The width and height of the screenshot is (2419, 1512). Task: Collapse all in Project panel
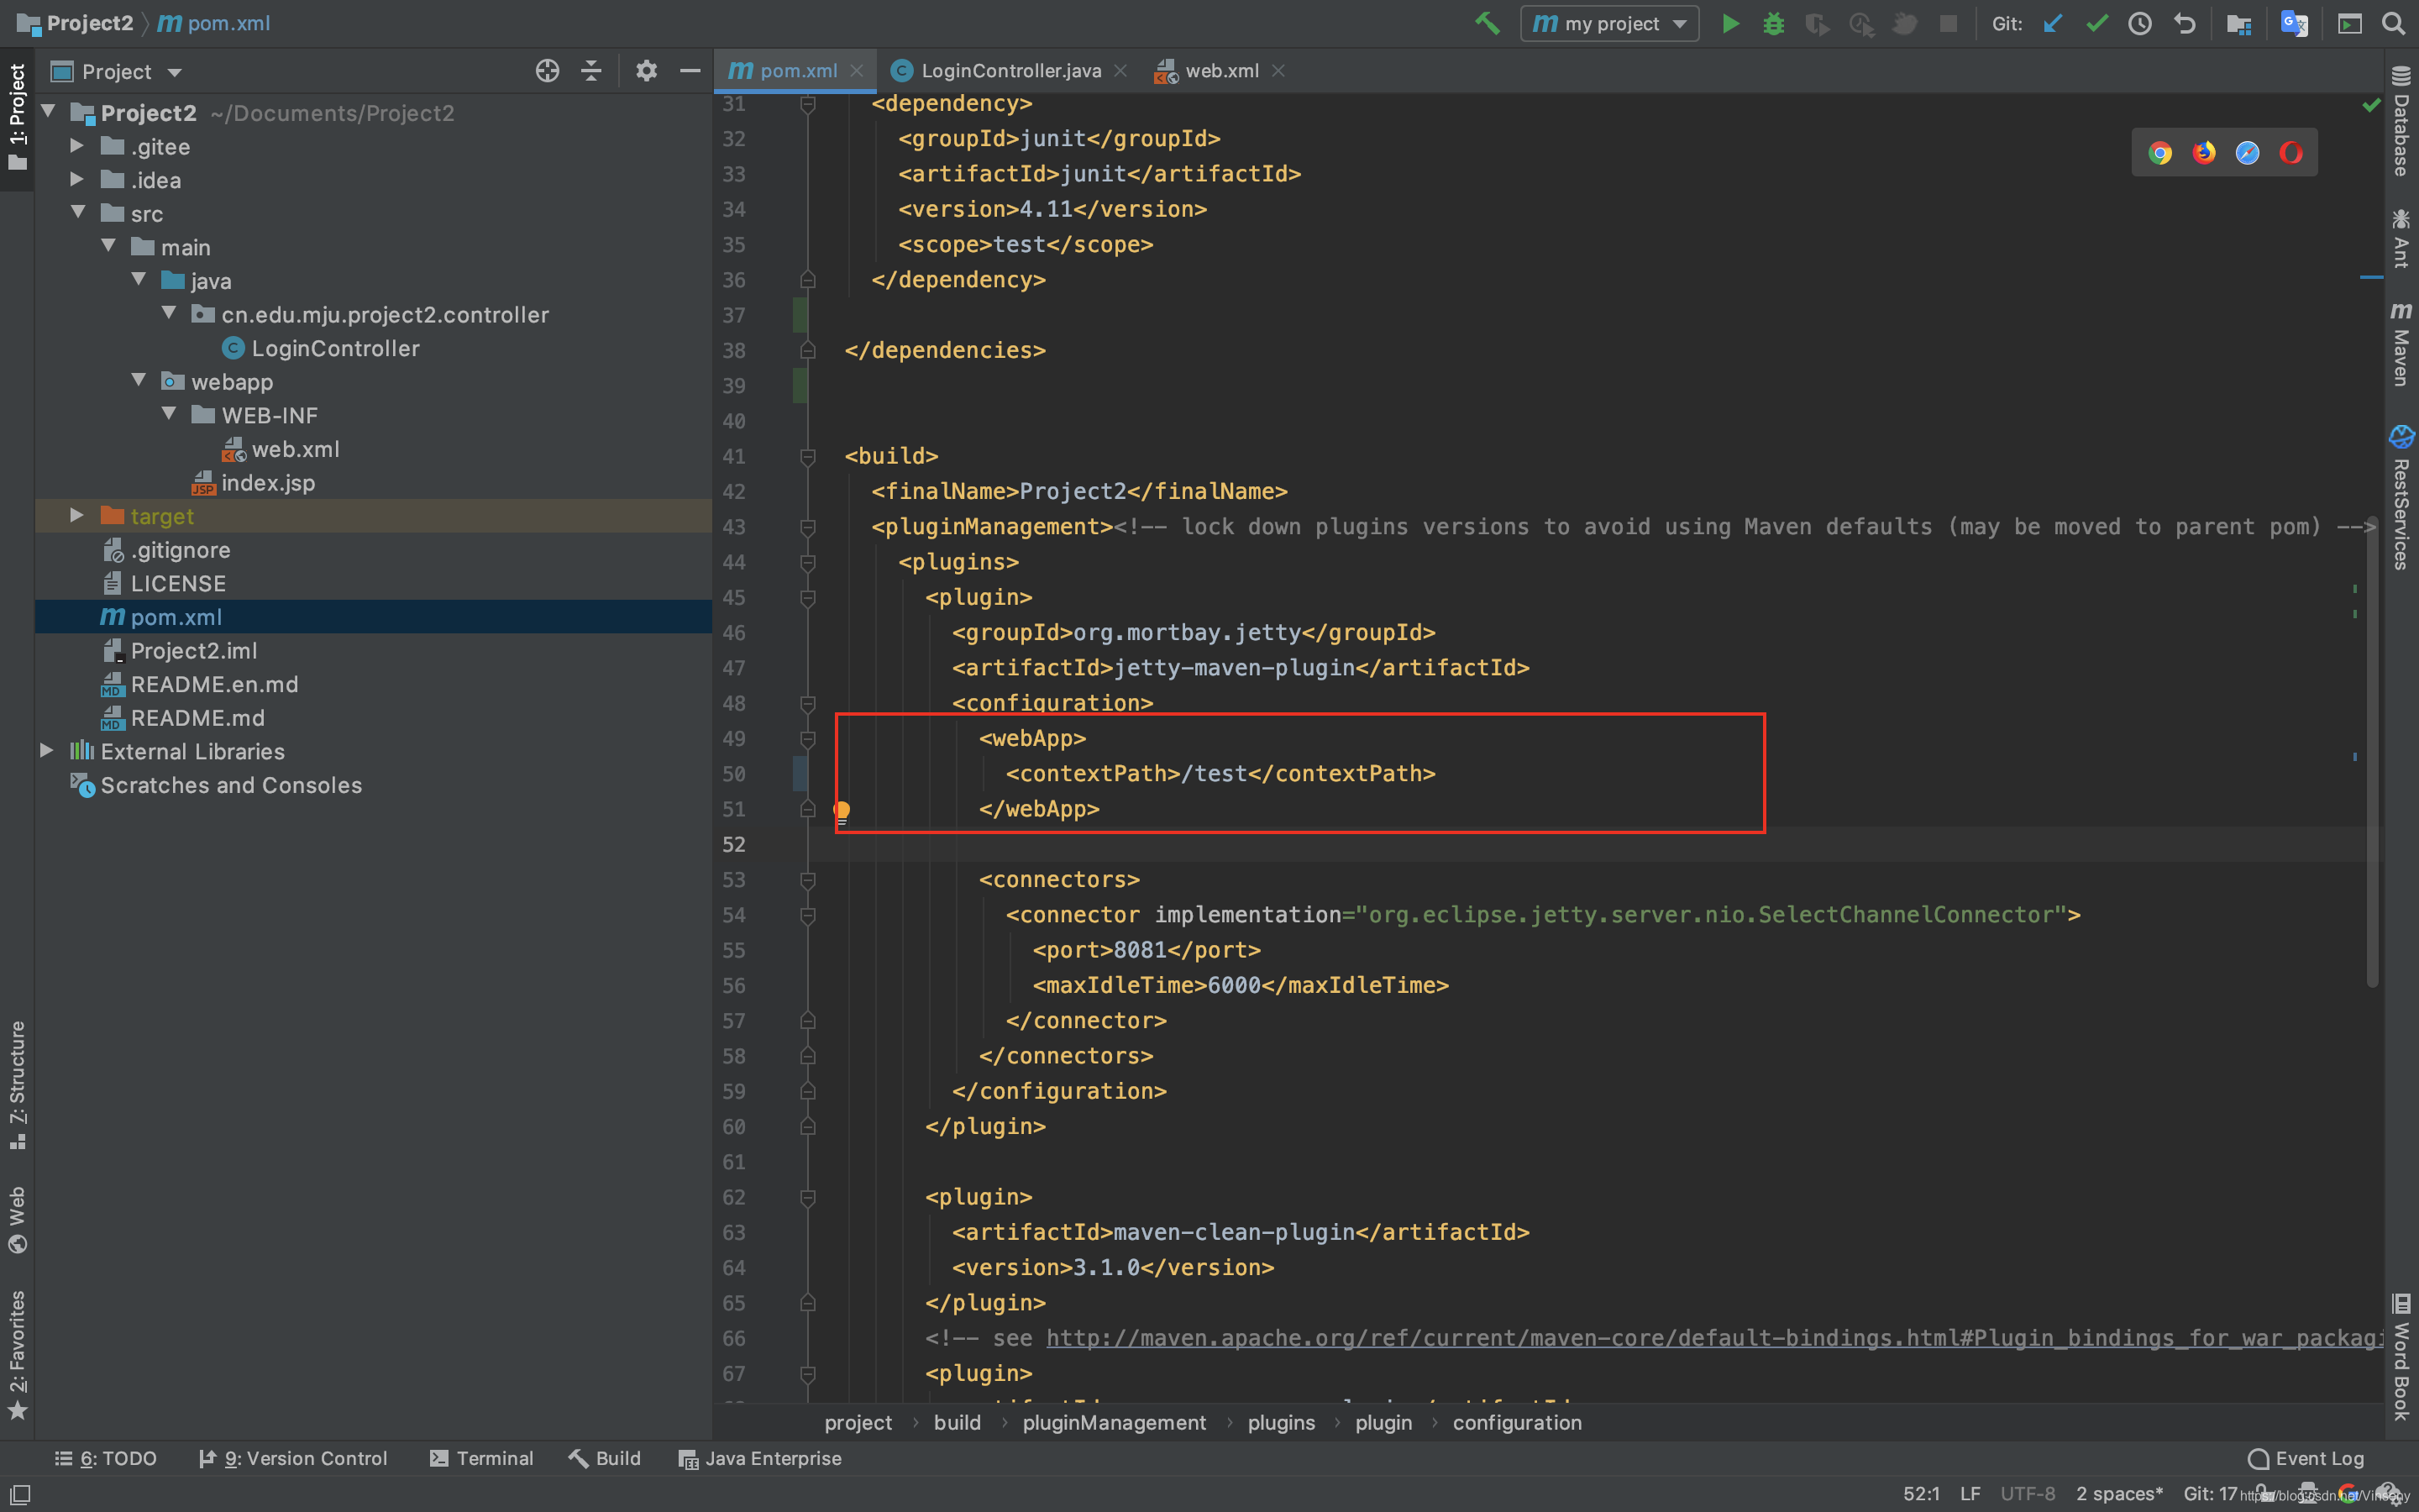590,71
